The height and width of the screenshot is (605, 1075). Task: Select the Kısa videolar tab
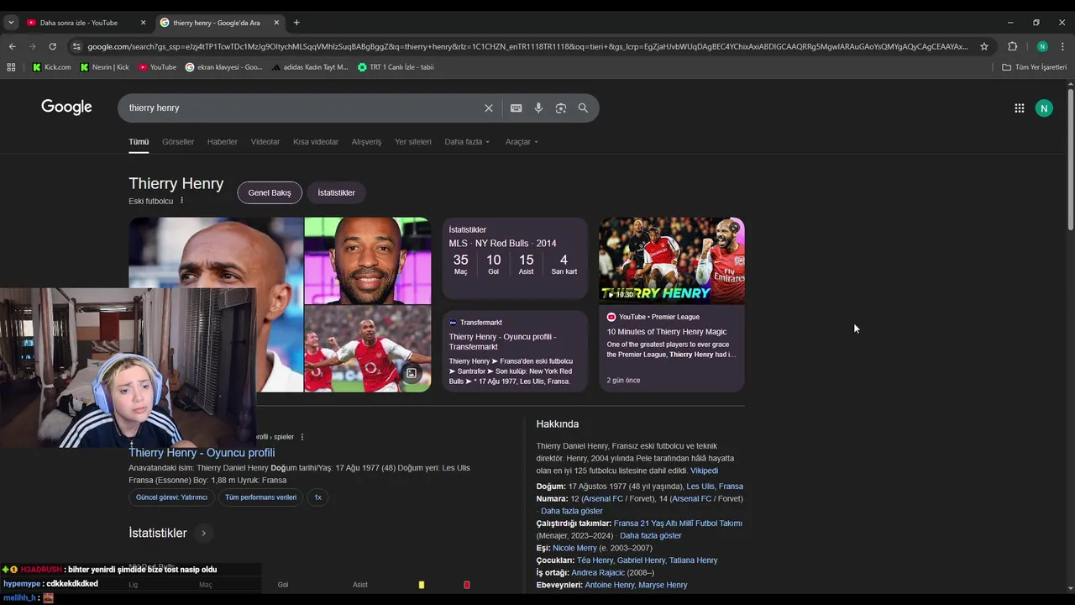click(316, 142)
